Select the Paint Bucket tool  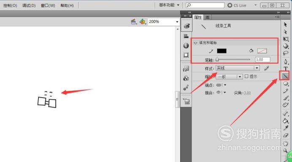(286, 121)
